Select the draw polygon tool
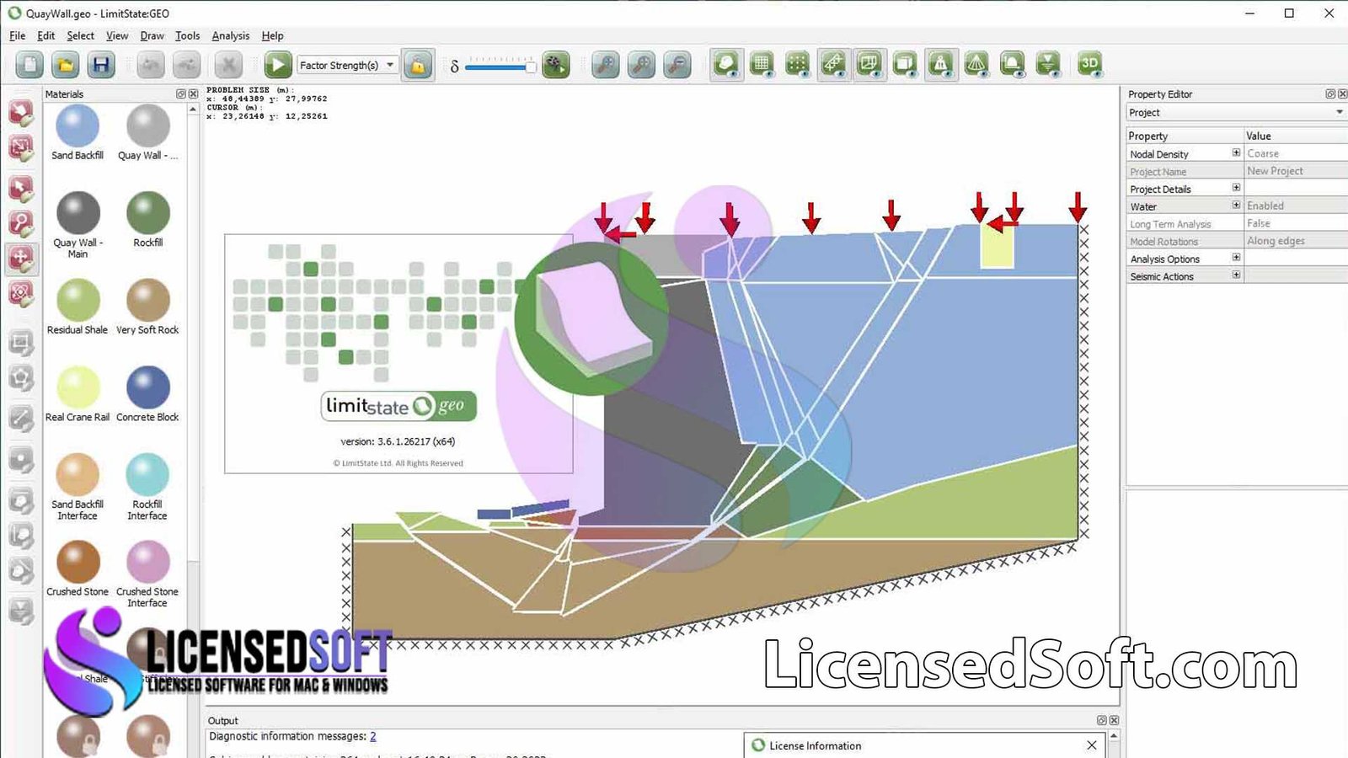 (21, 378)
